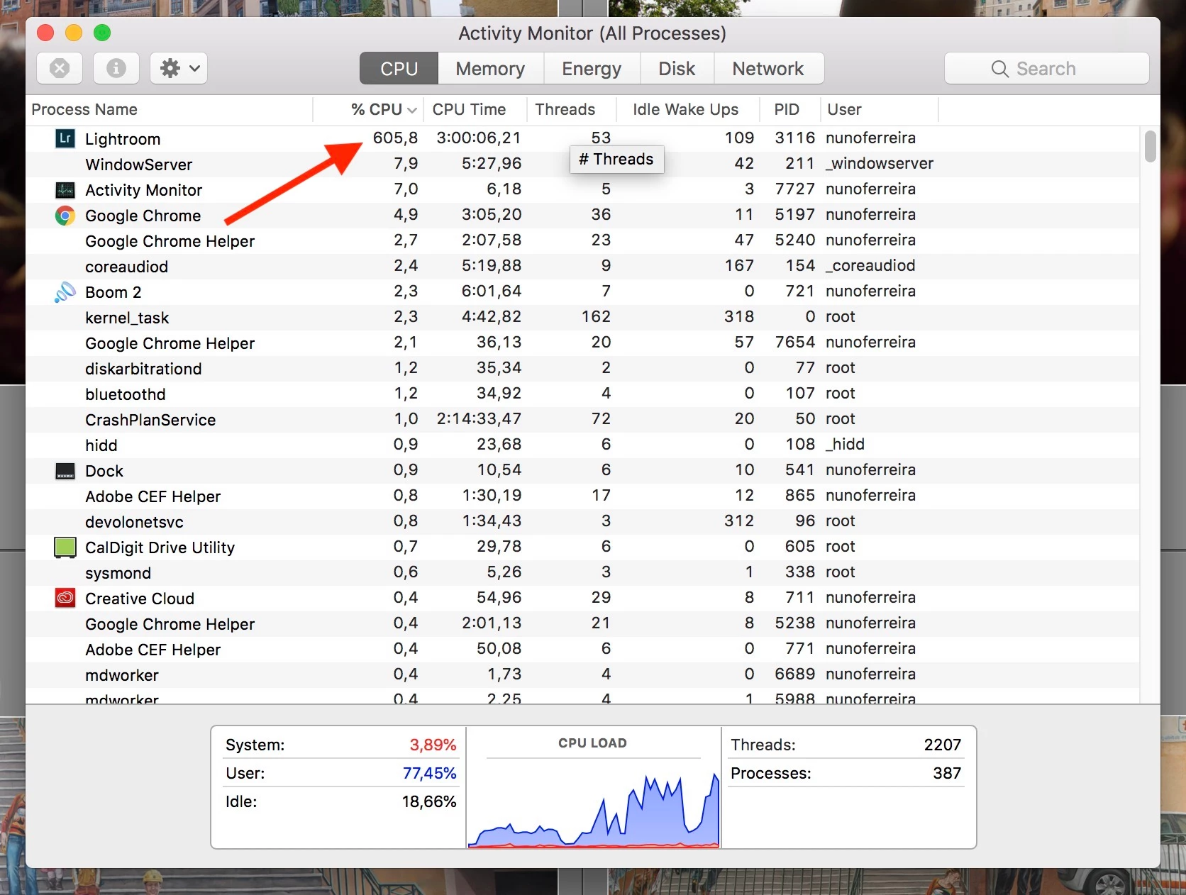Sort by the PID column header
1186x895 pixels.
point(790,109)
